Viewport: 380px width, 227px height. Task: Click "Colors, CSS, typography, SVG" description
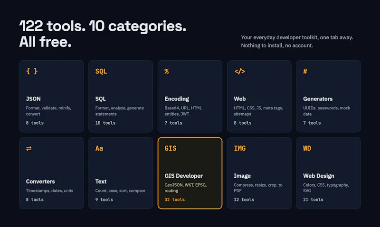pos(326,188)
